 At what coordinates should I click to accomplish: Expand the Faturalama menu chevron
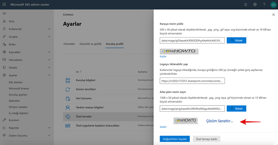point(49,60)
